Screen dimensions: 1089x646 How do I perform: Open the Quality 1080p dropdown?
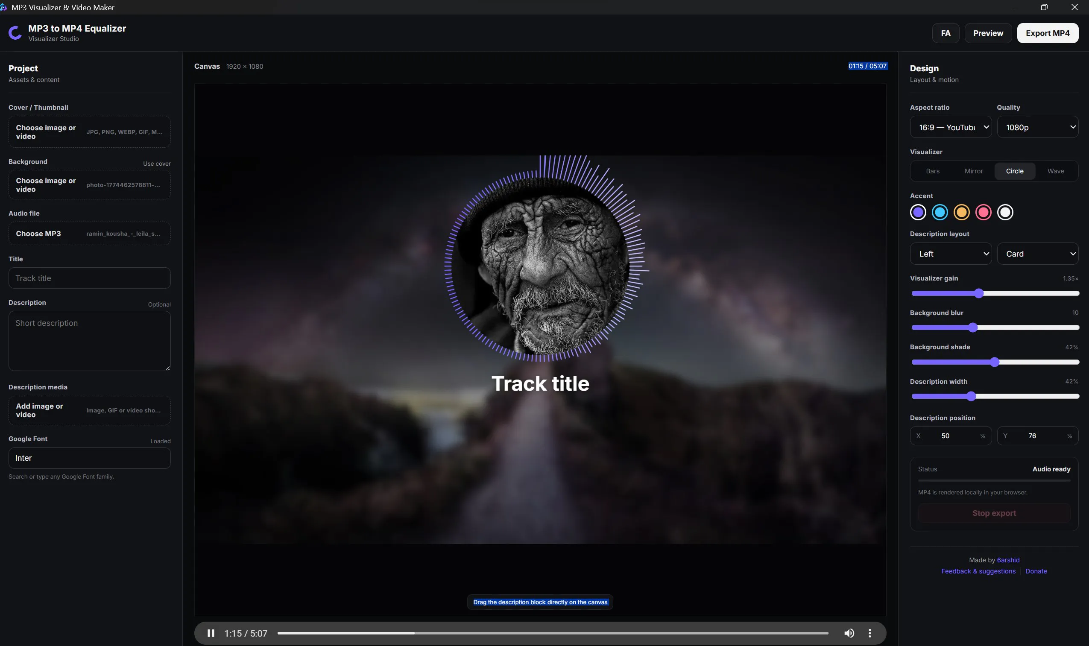(1037, 127)
